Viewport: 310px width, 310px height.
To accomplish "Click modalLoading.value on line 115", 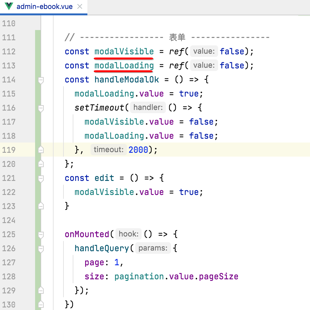I will [x=119, y=94].
